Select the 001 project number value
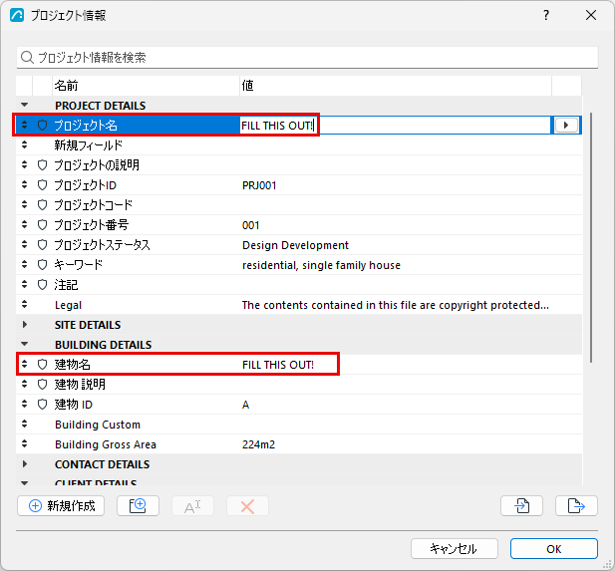Screen dimensions: 615x571 (x=250, y=225)
